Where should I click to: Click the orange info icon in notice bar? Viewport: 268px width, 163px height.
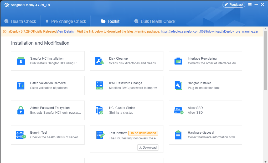[5, 31]
